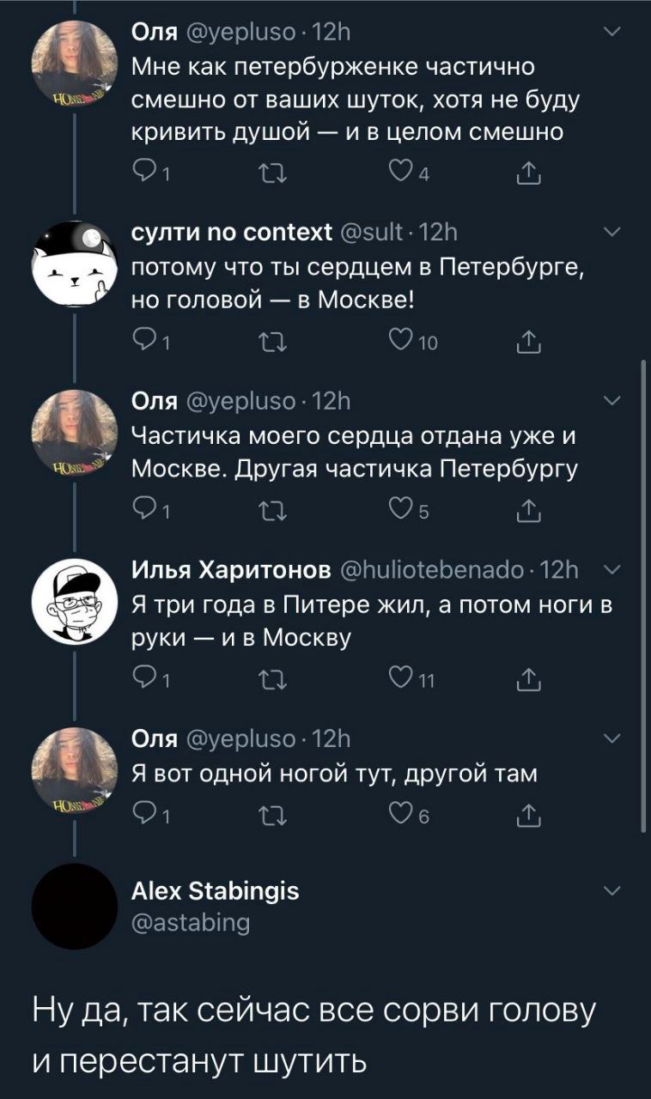Tap Alex Stabingis's black profile picture
Viewport: 651px width, 1099px height.
coord(74,907)
